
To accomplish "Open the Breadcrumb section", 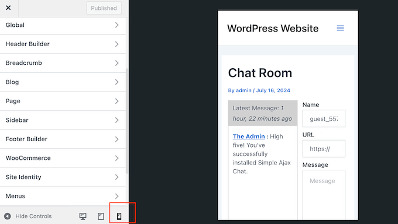I will (x=63, y=63).
